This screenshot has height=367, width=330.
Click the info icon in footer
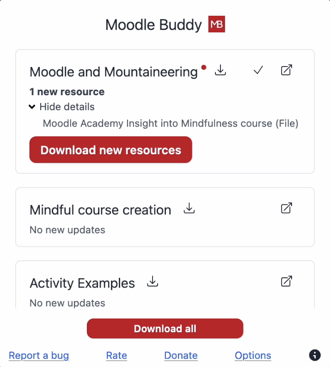coord(314,355)
